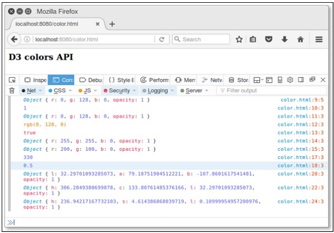Viewport: 334px width, 233px height.
Task: Open the Debugger tab
Action: click(91, 80)
